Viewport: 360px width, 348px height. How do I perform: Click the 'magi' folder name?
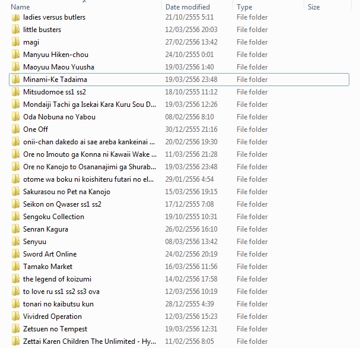click(31, 42)
